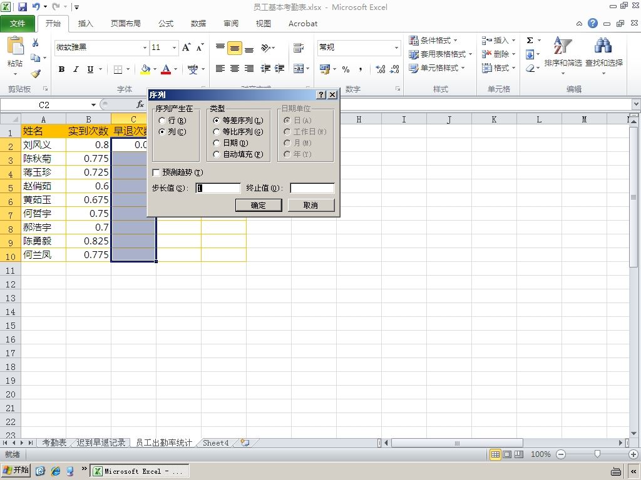Apply top vertical alignment

220,47
